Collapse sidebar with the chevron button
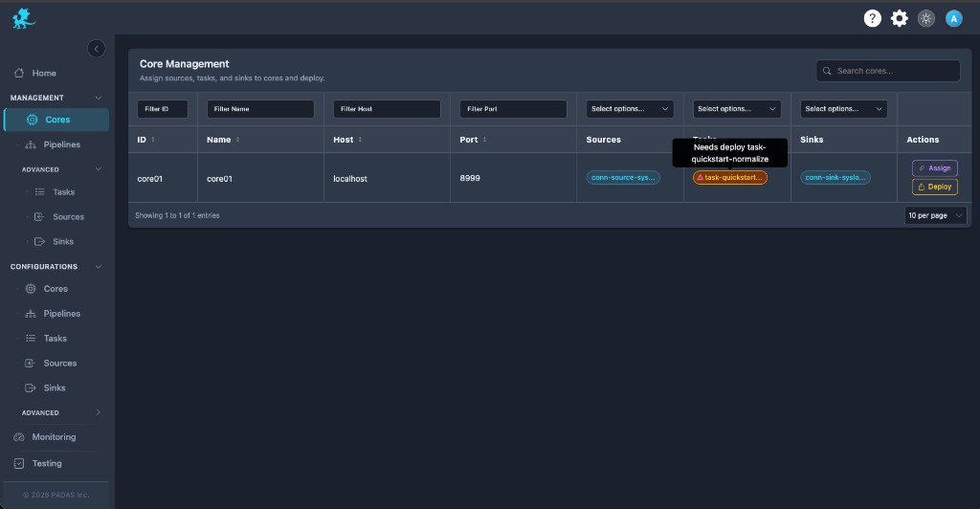Screen dimensions: 980x509 97,49
